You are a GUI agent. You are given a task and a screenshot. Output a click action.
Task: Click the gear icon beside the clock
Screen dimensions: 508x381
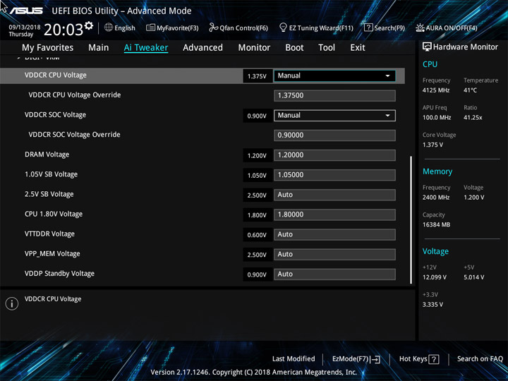pyautogui.click(x=89, y=25)
